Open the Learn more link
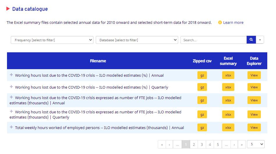This screenshot has height=154, width=276. (x=233, y=22)
